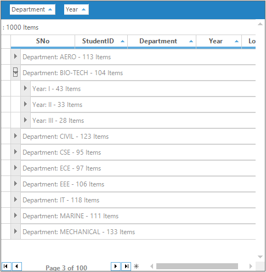Click the SNo column header
266x272 pixels.
coord(43,41)
